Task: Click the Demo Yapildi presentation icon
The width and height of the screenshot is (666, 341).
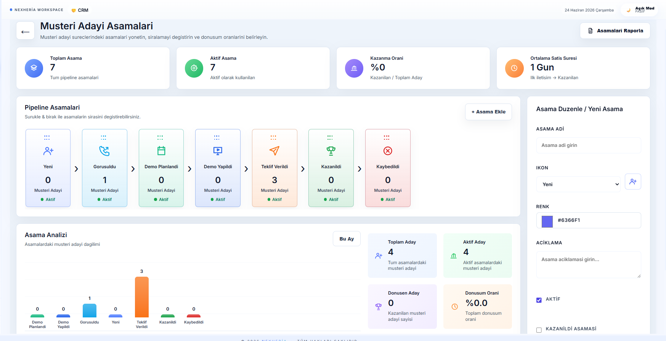Action: tap(218, 151)
